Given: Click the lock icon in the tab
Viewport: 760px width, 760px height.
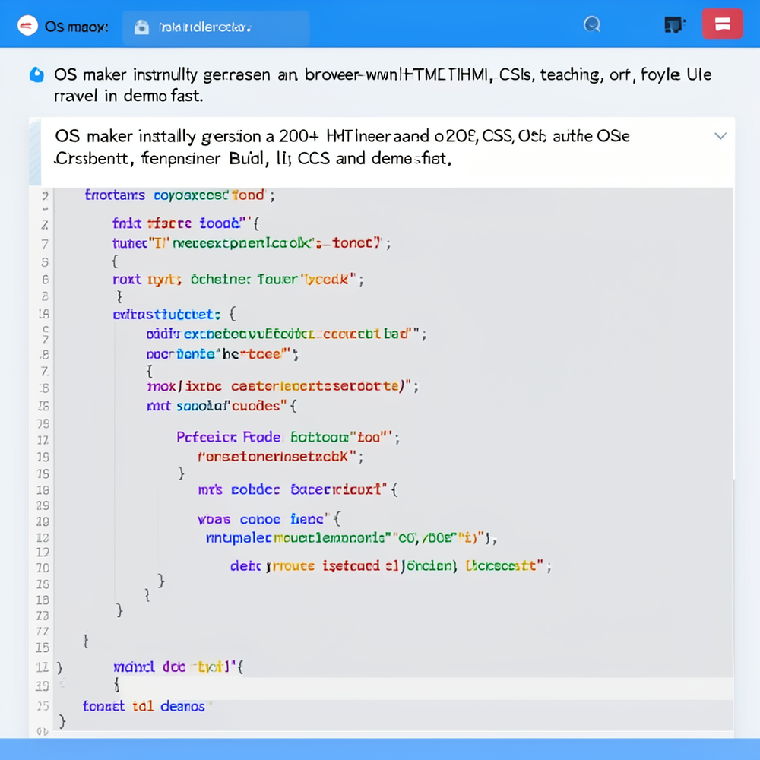Looking at the screenshot, I should tap(141, 27).
